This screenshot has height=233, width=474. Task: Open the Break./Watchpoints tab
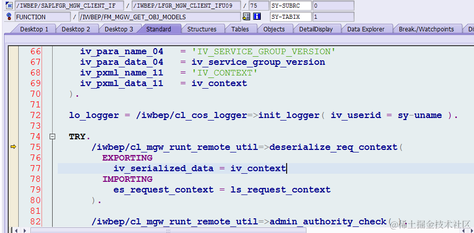[426, 29]
